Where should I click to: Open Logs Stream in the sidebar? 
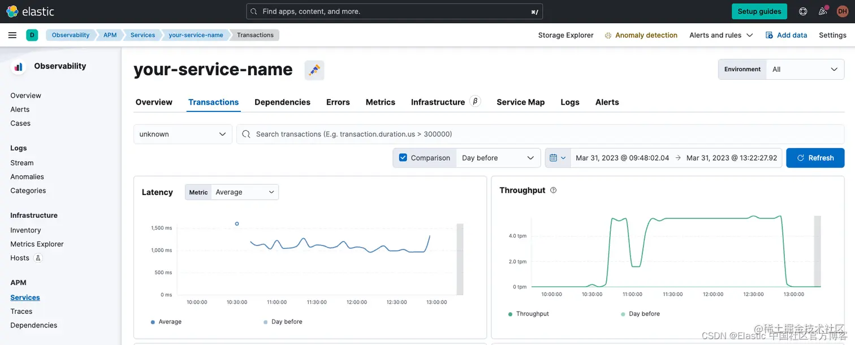[22, 163]
